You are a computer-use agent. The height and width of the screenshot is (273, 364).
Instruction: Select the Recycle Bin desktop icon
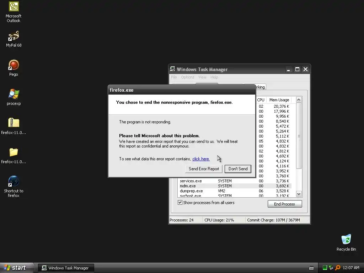click(346, 243)
